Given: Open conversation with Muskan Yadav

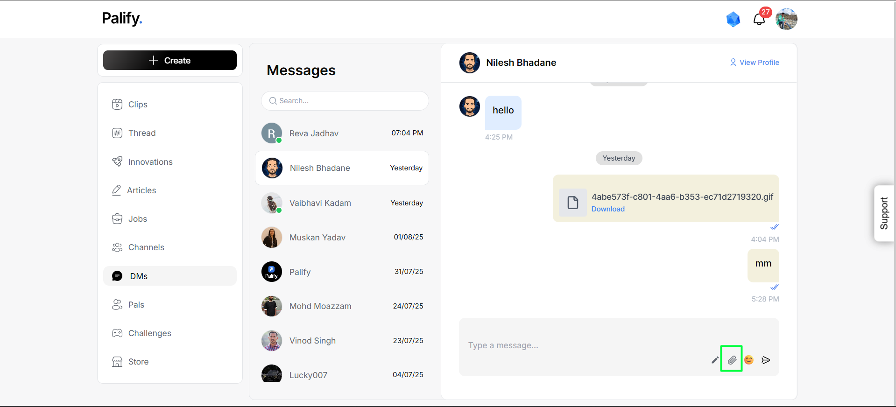Looking at the screenshot, I should (342, 237).
